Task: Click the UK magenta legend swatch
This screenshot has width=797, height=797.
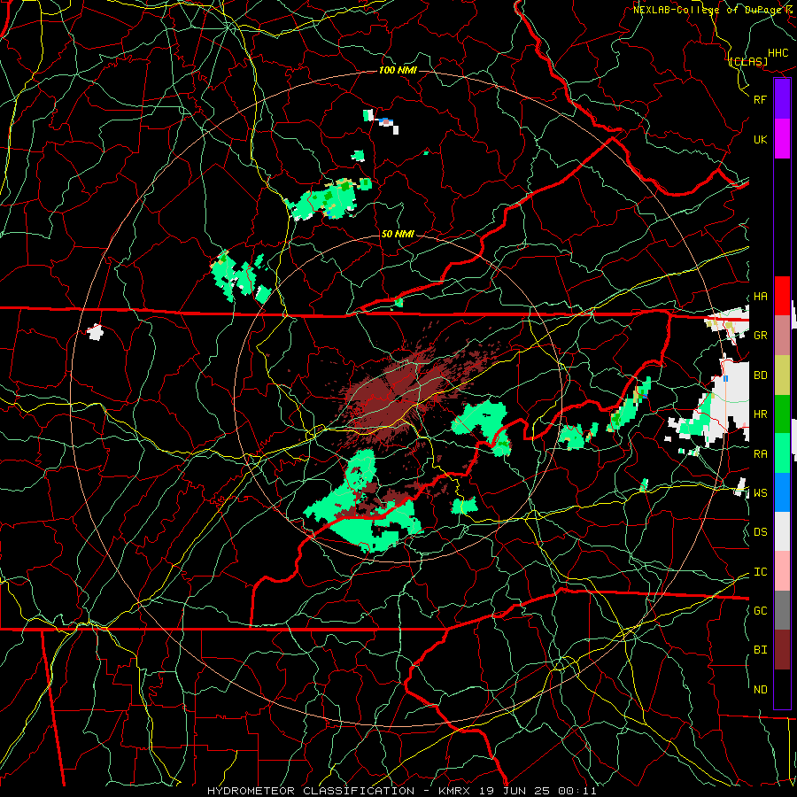Action: pyautogui.click(x=782, y=139)
